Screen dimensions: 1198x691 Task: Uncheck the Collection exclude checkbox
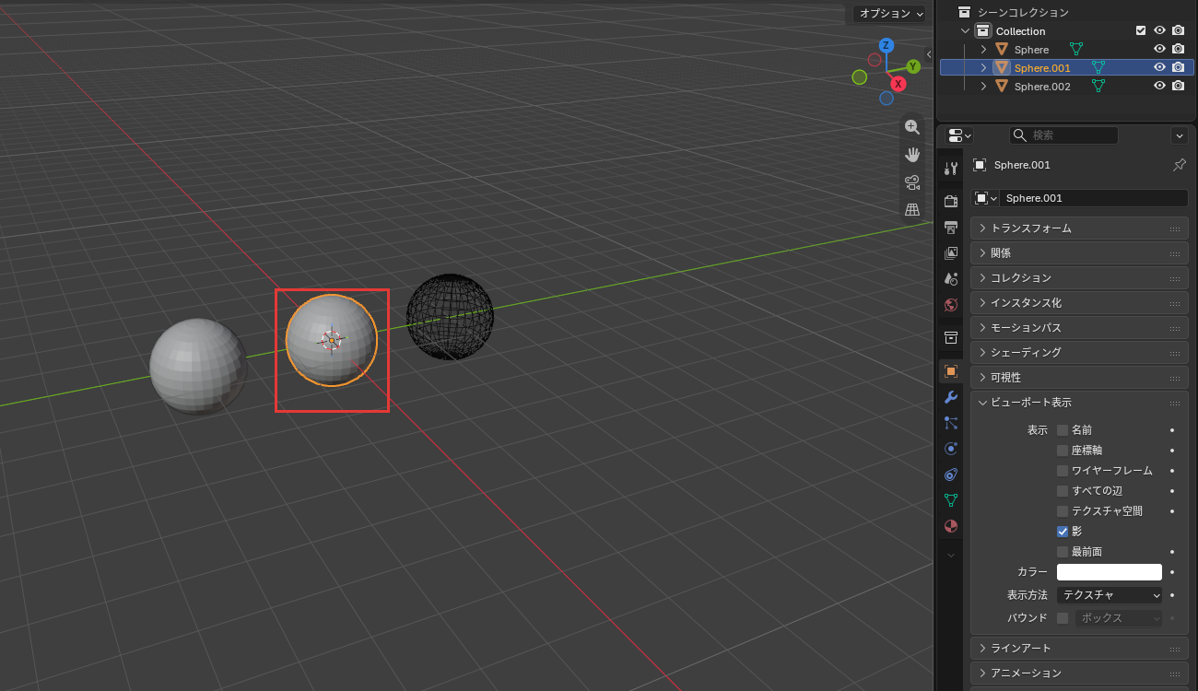coord(1141,30)
